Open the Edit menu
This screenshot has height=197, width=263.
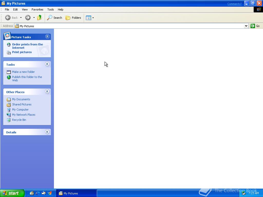pos(15,9)
